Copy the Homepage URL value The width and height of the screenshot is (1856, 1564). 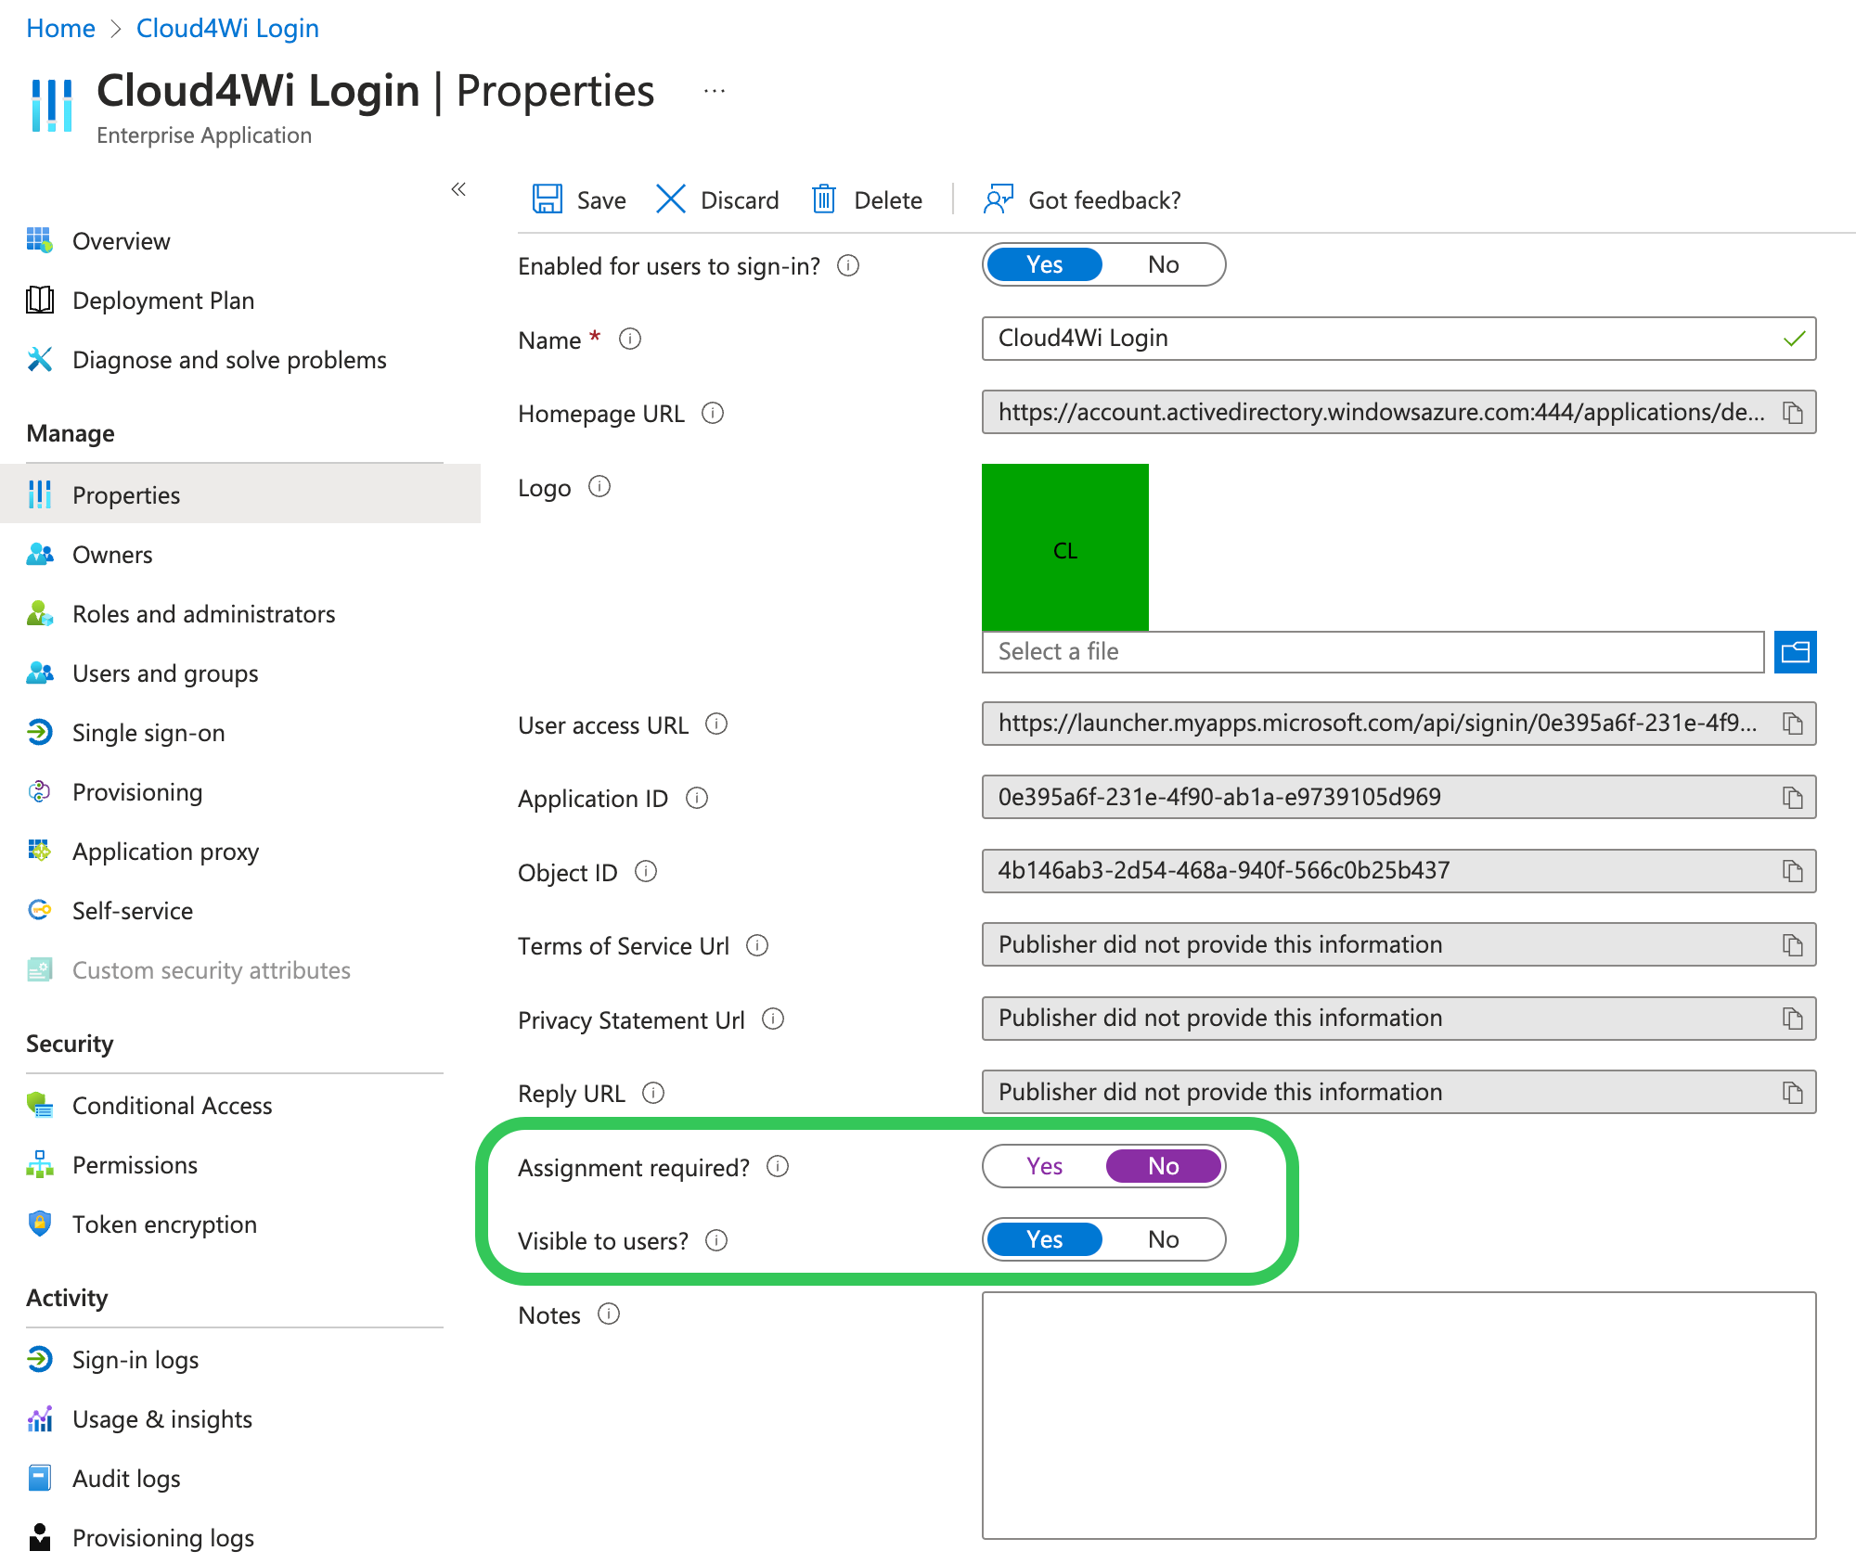(1793, 413)
